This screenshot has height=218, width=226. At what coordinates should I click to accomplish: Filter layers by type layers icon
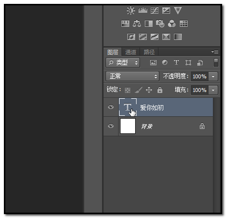pyautogui.click(x=176, y=62)
